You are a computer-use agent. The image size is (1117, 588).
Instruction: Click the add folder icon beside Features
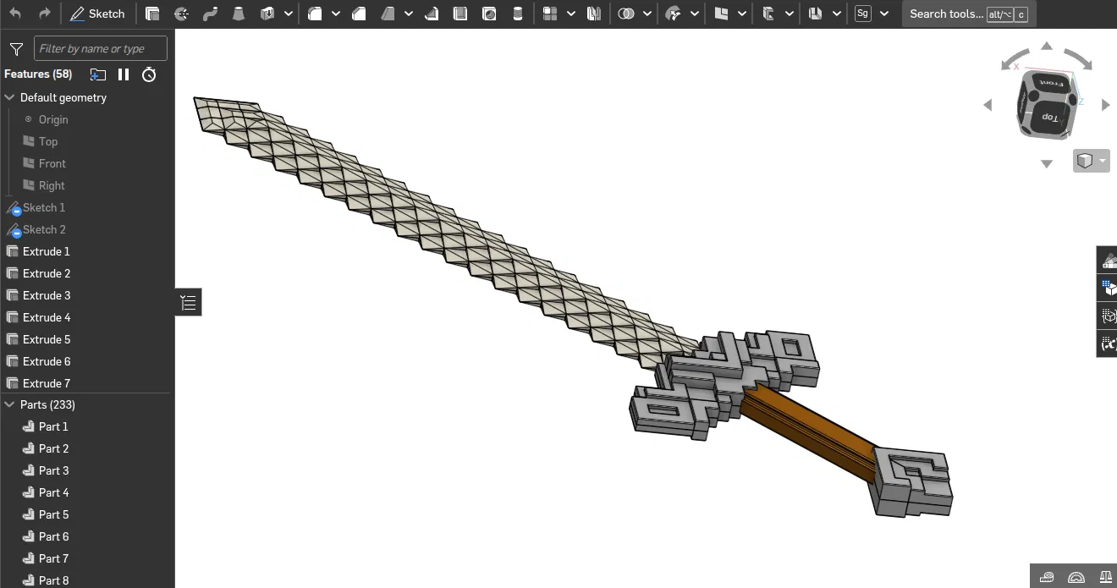coord(98,74)
